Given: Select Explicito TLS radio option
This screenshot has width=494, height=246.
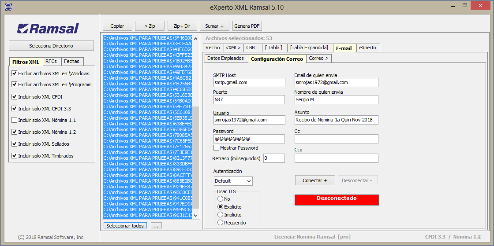Looking at the screenshot, I should [220, 207].
